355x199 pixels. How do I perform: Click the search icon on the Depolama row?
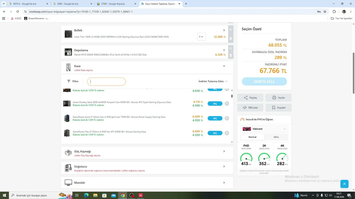point(230,49)
